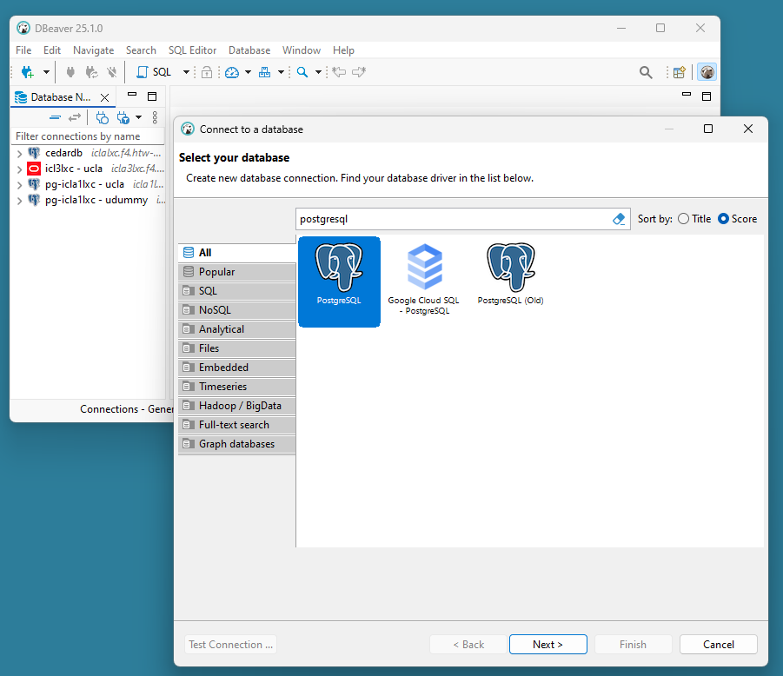
Task: Expand the pg-icla1lxc - udummy node
Action: pos(19,201)
